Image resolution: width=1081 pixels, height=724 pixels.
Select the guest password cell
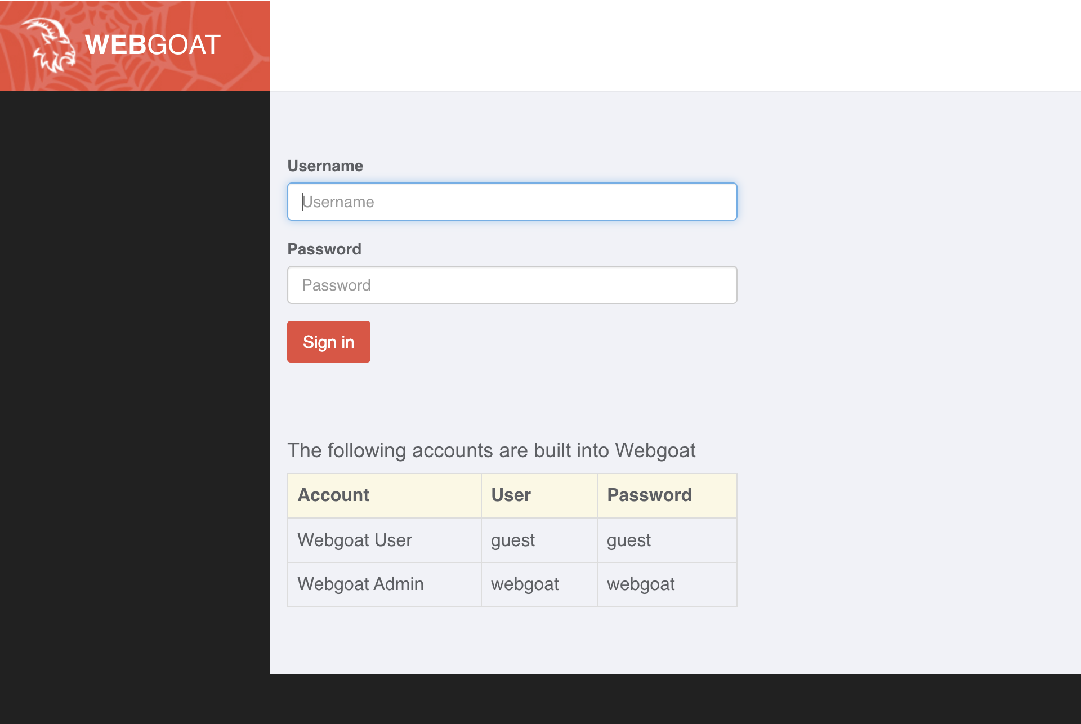(667, 540)
